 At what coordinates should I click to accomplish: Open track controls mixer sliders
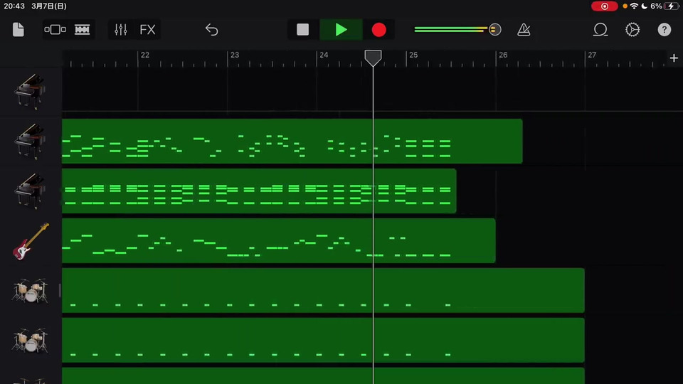click(121, 30)
